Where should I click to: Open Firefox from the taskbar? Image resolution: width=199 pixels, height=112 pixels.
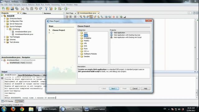pos(13,109)
